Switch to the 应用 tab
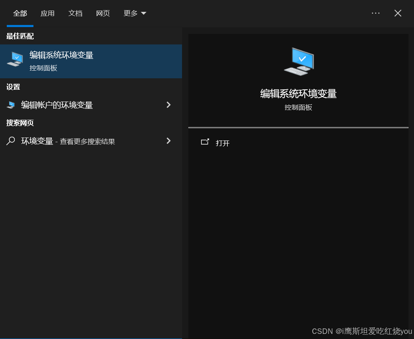This screenshot has width=414, height=339. tap(47, 14)
